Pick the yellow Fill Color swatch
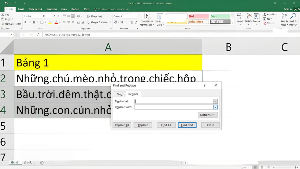 tap(49, 23)
